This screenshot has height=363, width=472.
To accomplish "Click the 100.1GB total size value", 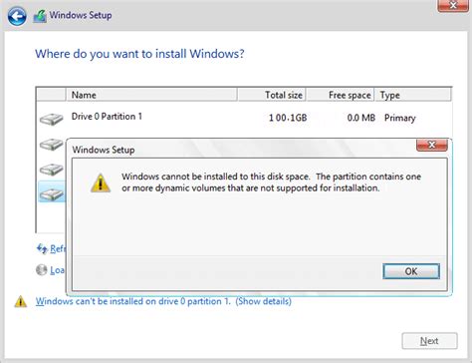I will tap(288, 118).
